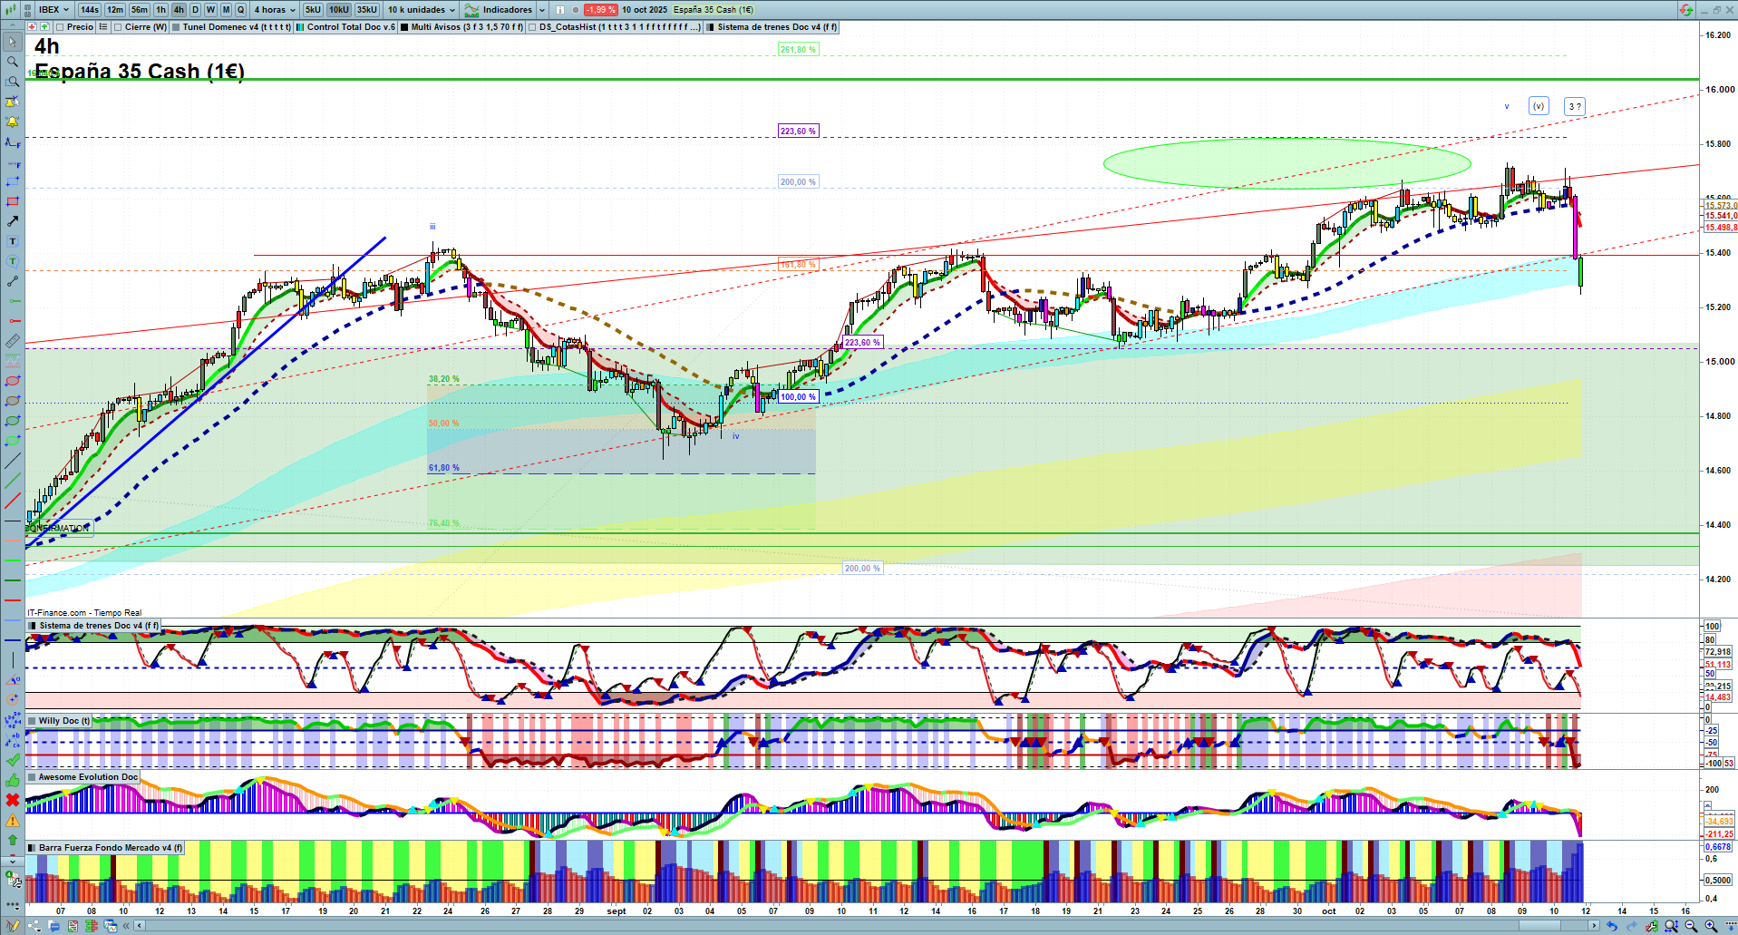The width and height of the screenshot is (1738, 935).
Task: Toggle the Cierre (W) checkbox
Action: pos(118,27)
